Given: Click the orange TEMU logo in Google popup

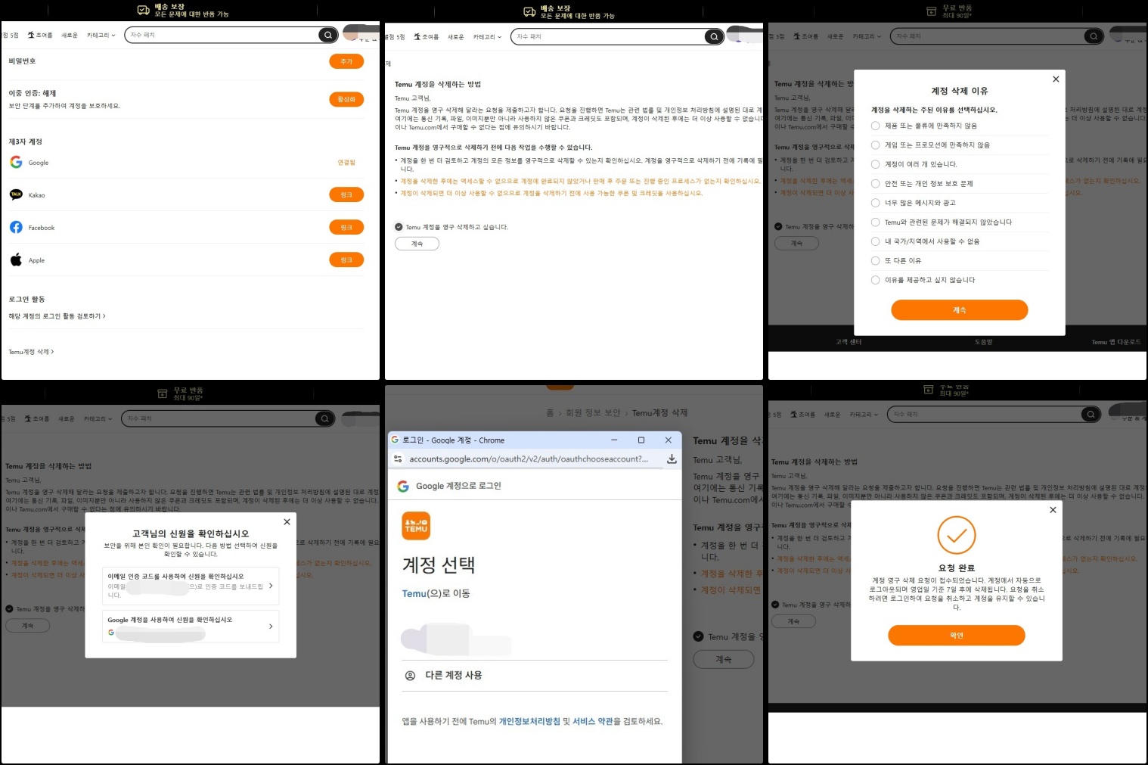Looking at the screenshot, I should 416,526.
